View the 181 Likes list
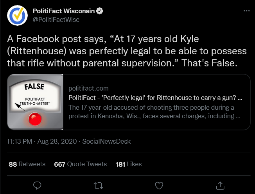 point(129,164)
